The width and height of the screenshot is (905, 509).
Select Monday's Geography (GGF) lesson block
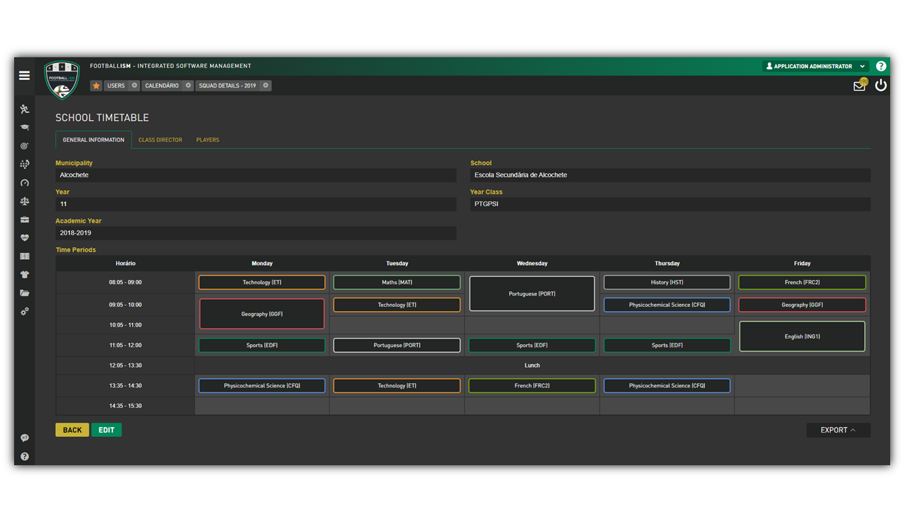pos(262,314)
